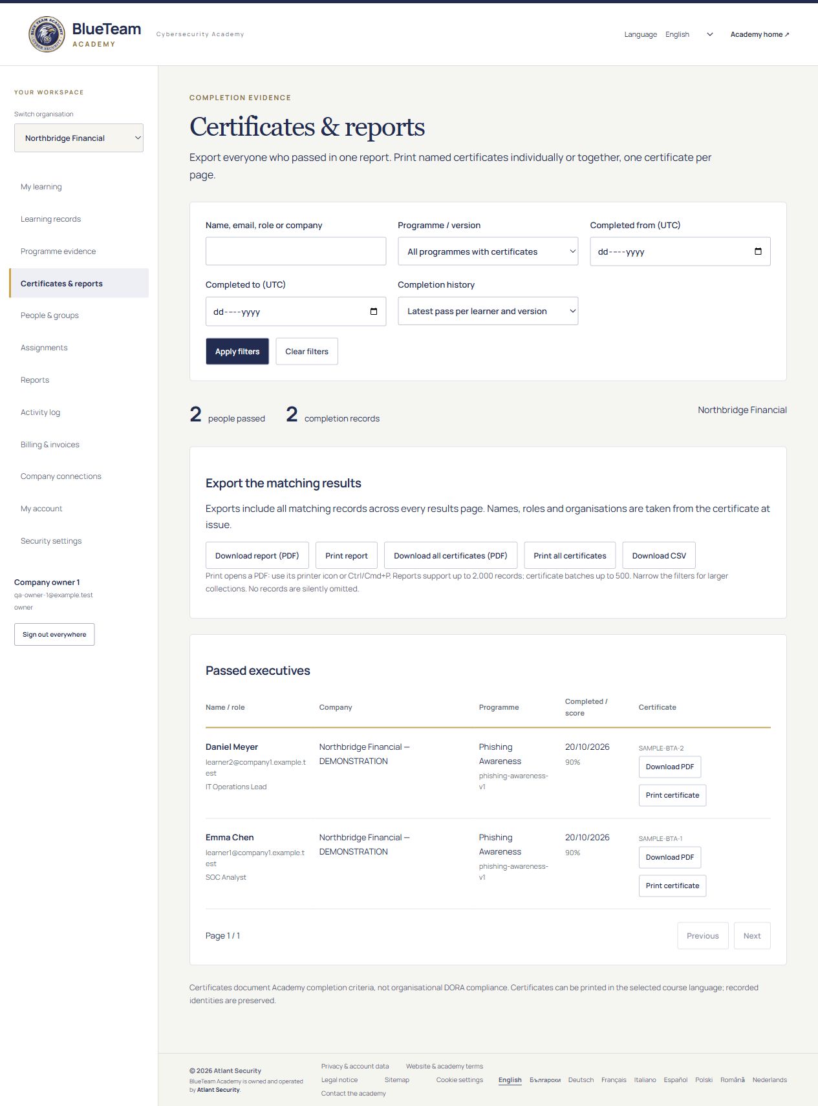Switch language to Nederlands

point(770,1079)
